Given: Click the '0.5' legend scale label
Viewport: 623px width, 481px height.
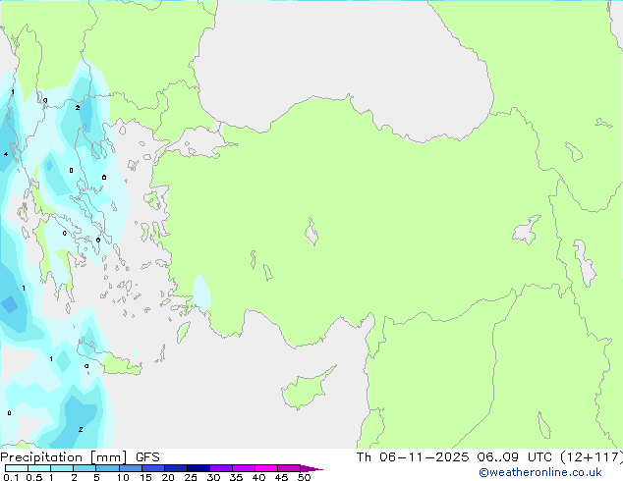Looking at the screenshot, I should pos(33,477).
